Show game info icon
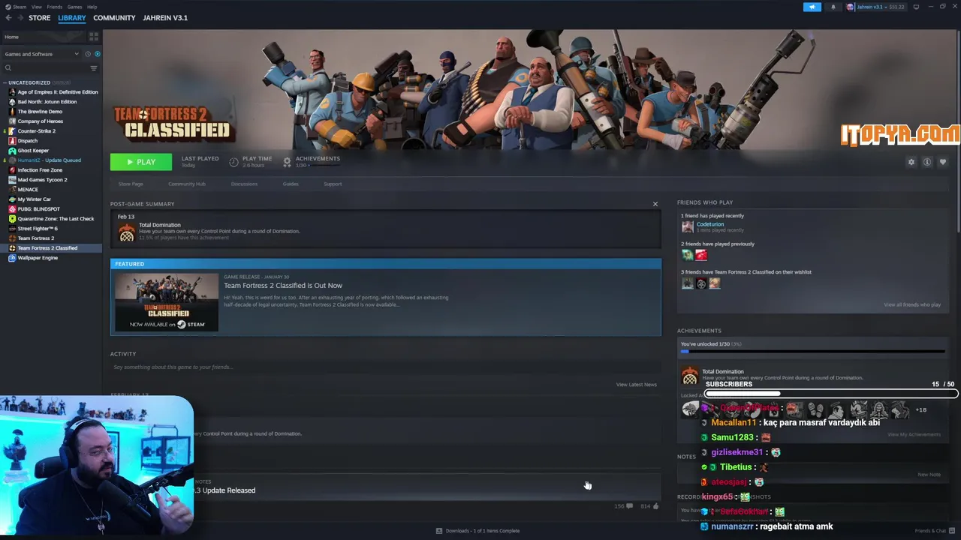This screenshot has height=540, width=961. point(927,162)
